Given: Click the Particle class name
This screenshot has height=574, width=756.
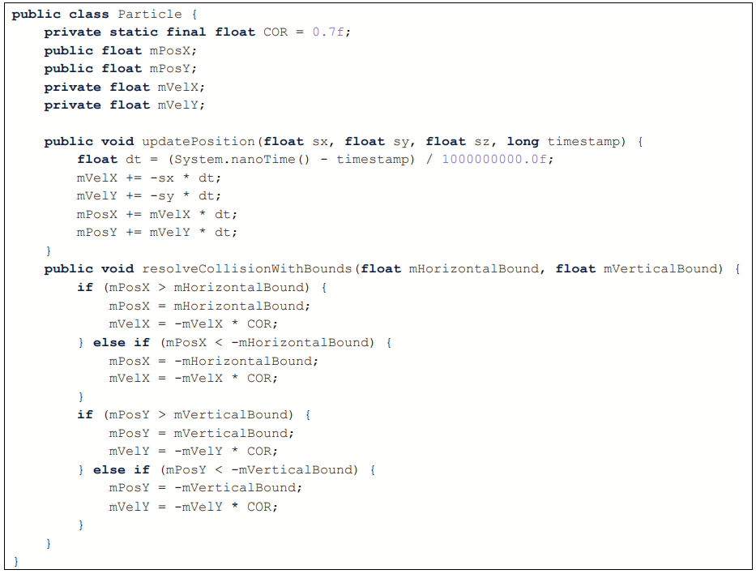Looking at the screenshot, I should (146, 15).
